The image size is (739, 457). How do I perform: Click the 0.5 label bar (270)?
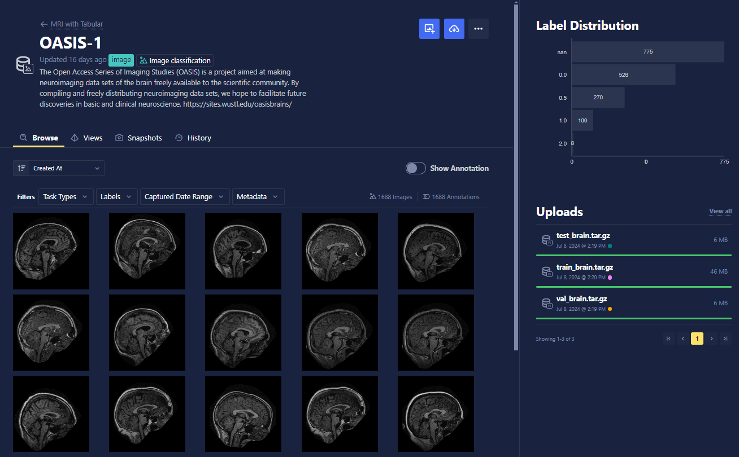[598, 98]
